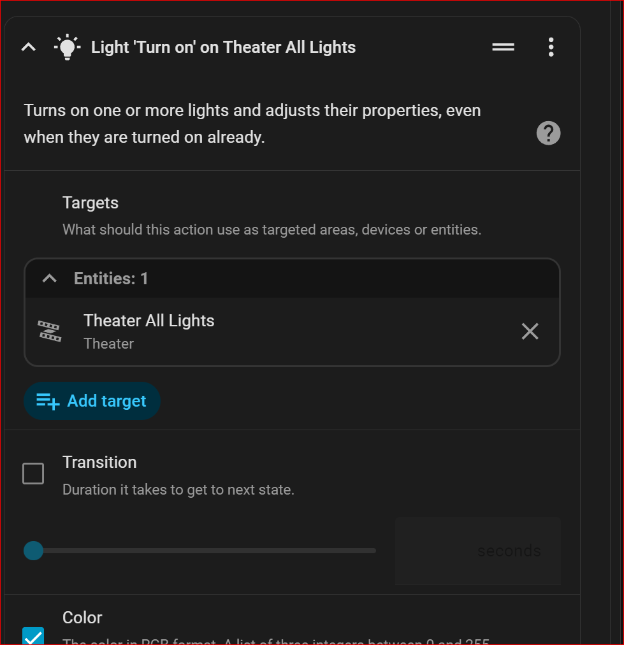624x645 pixels.
Task: Click the light bulb icon in header
Action: [66, 47]
